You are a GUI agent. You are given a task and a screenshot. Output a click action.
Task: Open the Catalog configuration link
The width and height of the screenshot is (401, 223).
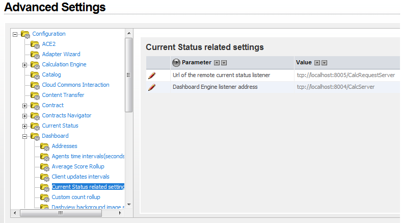pyautogui.click(x=51, y=75)
